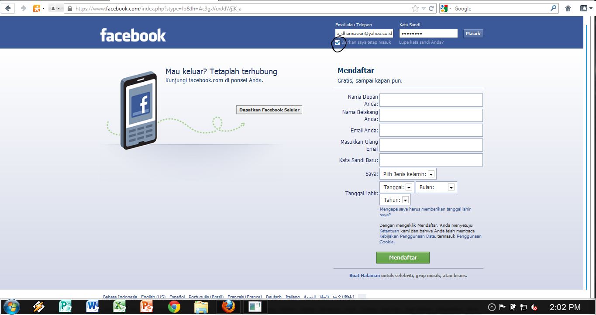Open the 2:02 PM system clock
The image size is (596, 315).
tap(565, 307)
